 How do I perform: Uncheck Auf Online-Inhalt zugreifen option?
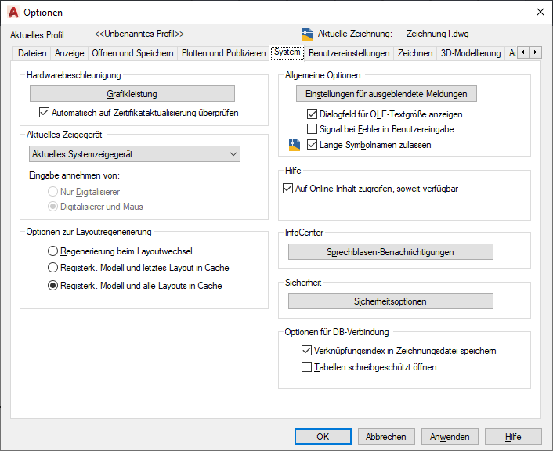tap(287, 189)
